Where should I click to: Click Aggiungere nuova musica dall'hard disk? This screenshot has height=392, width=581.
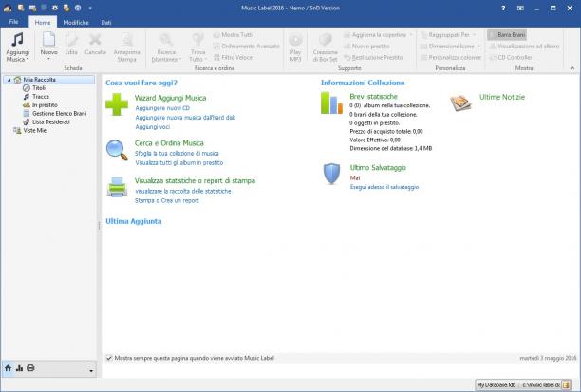[x=185, y=118]
